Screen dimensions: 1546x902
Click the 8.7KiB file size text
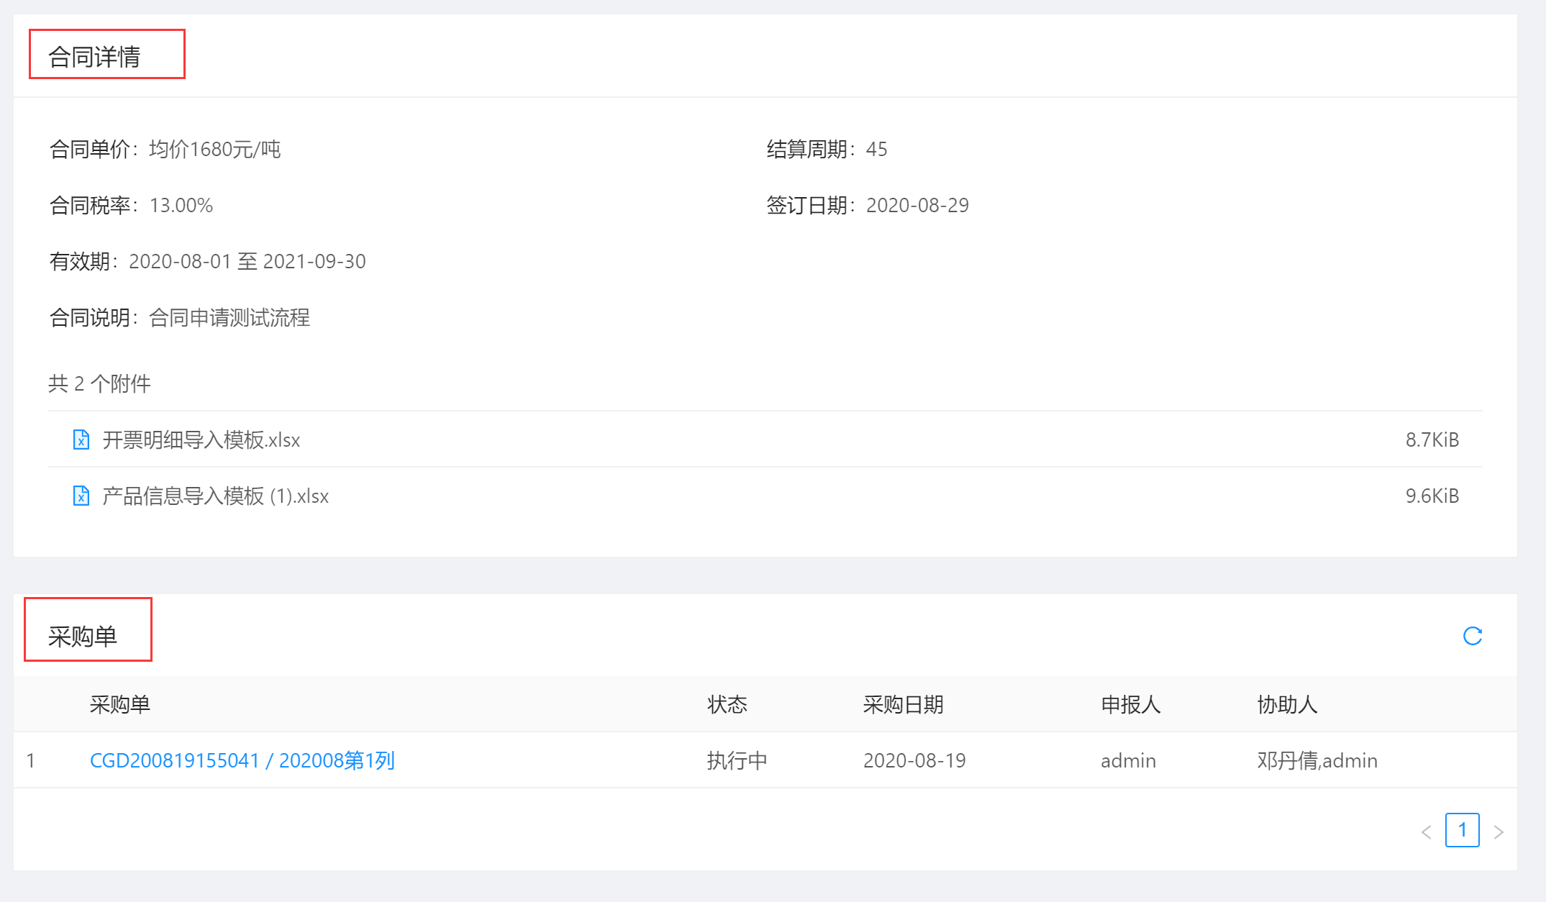[1432, 439]
